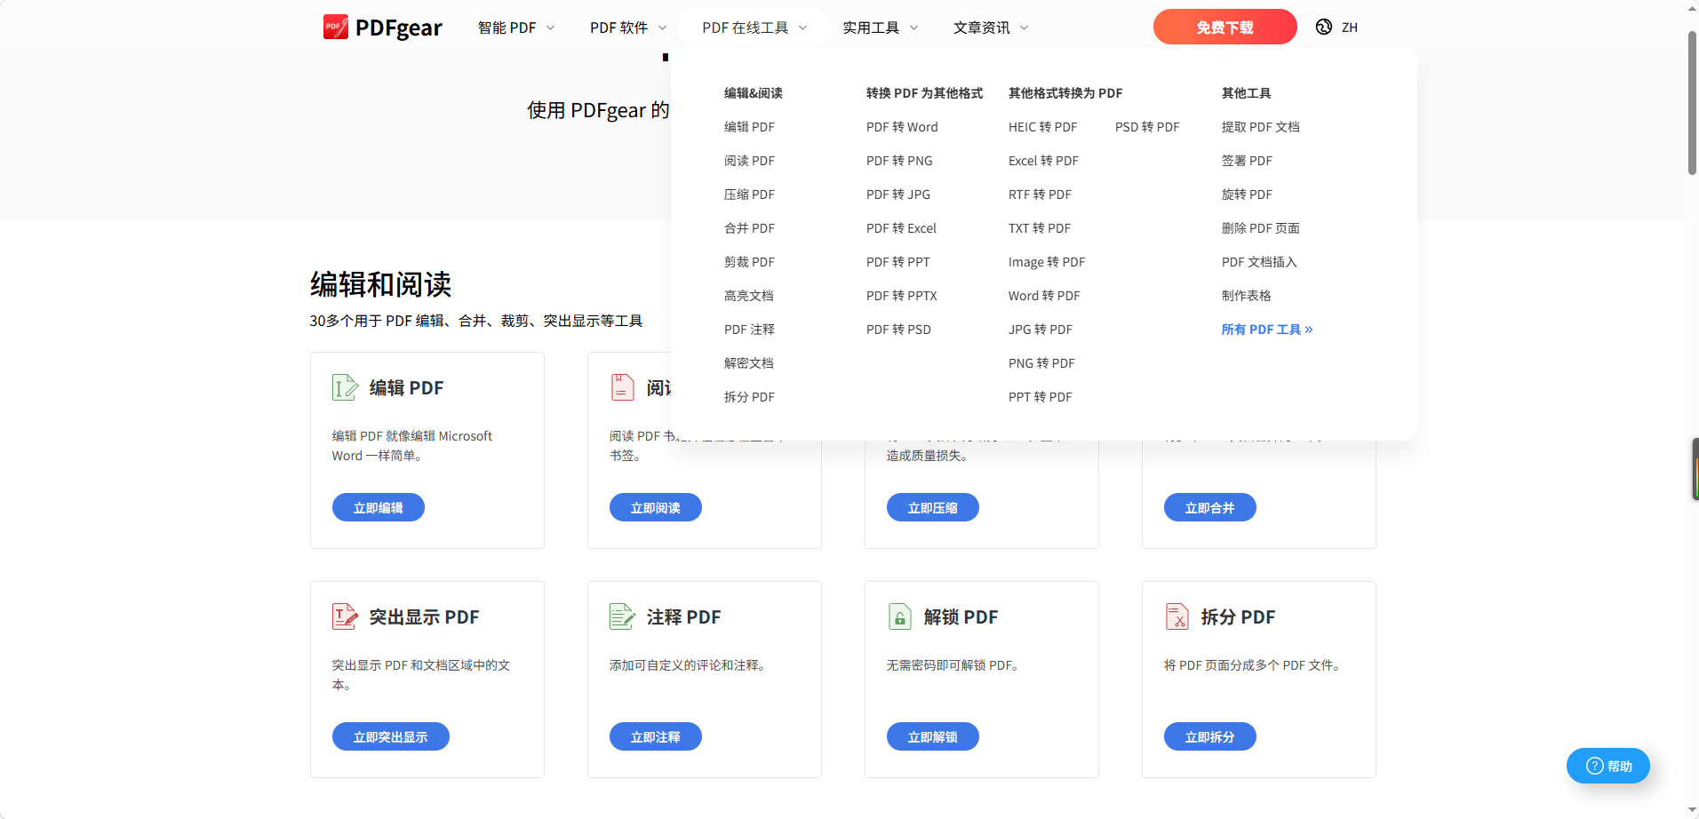Click the Read PDF card icon
This screenshot has height=819, width=1699.
[x=622, y=387]
